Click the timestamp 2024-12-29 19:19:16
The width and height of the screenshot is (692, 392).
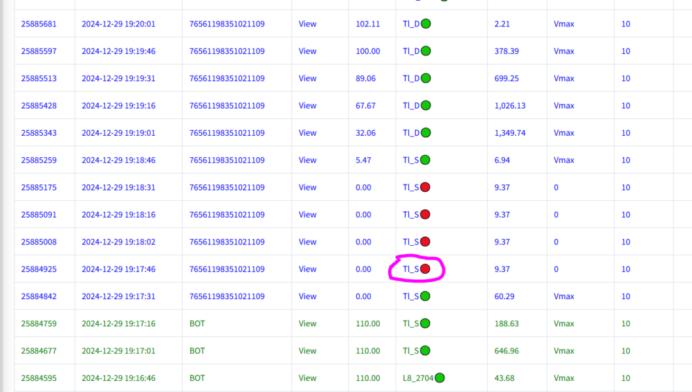tap(118, 106)
